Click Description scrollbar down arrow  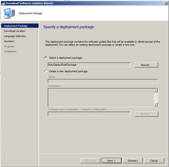(x=156, y=104)
